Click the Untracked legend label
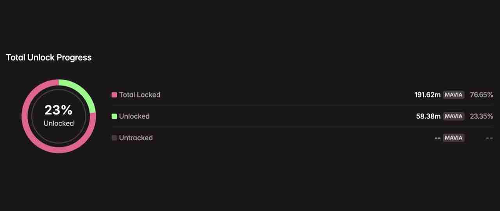The height and width of the screenshot is (211, 500). [136, 138]
